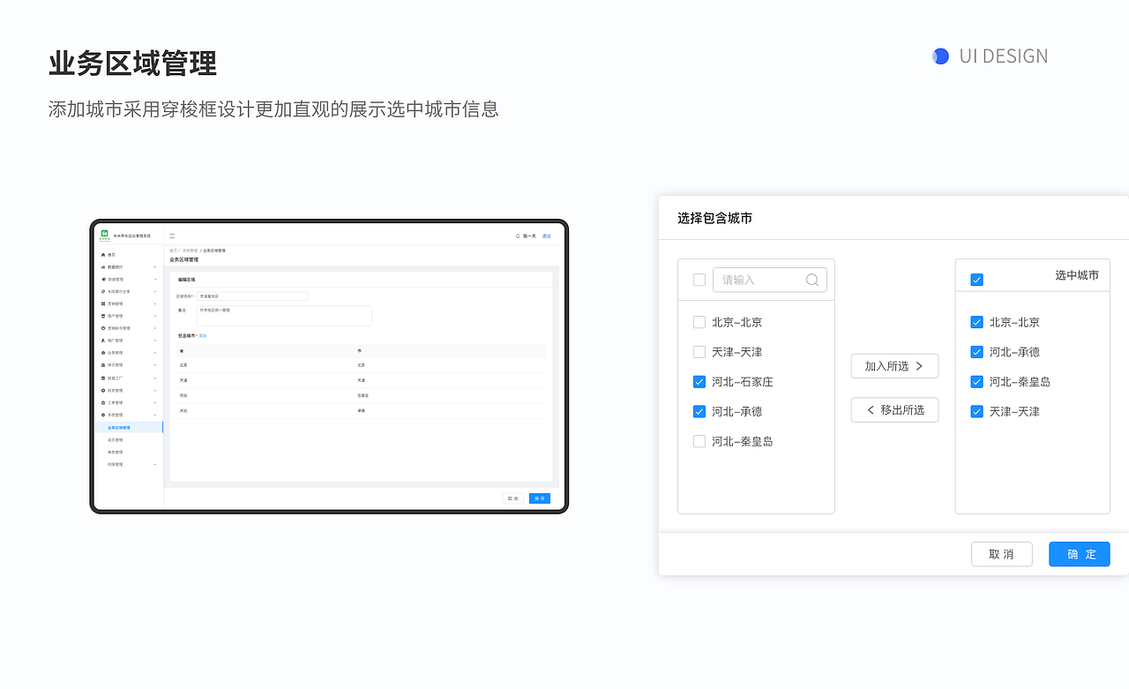The image size is (1129, 689).
Task: Click the notification icon next to 张一天
Action: click(x=520, y=236)
